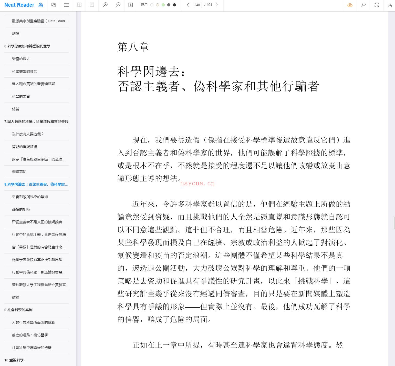This screenshot has height=366, width=395.
Task: Click the import book icon beside Neat Reader
Action: point(41,5)
